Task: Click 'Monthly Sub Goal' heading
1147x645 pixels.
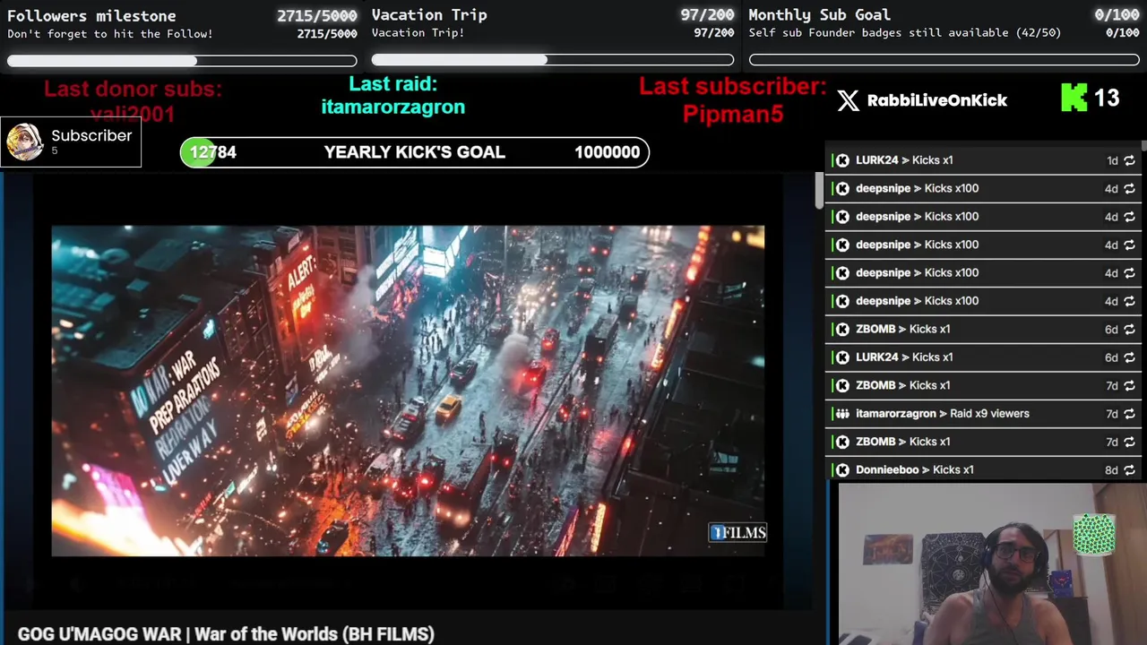Action: point(819,14)
